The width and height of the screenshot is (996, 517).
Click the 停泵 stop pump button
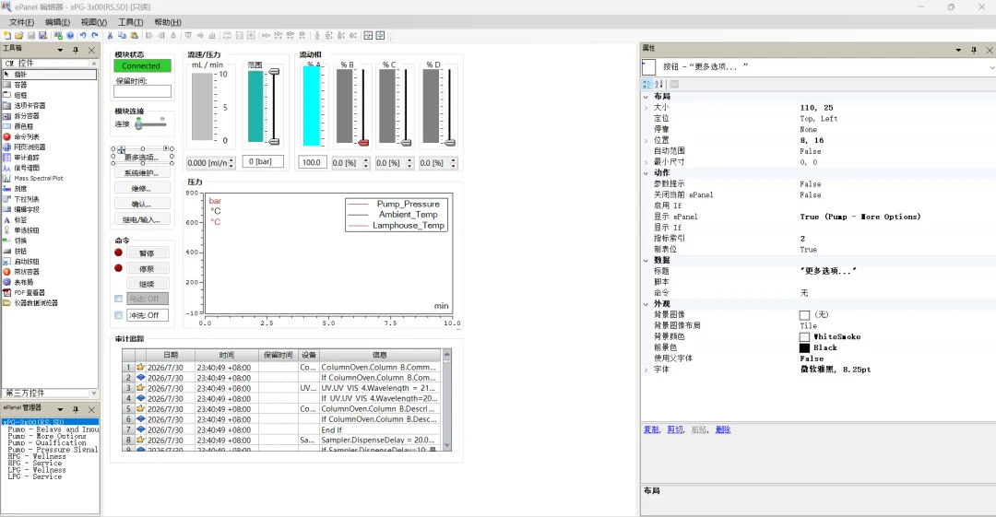click(x=148, y=269)
